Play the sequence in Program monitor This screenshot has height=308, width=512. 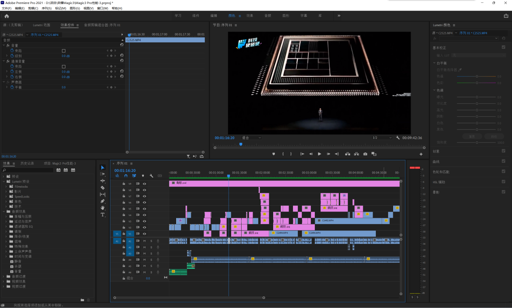(x=320, y=154)
